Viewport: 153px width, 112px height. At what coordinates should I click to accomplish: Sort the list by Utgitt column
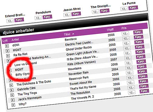coord(110,30)
